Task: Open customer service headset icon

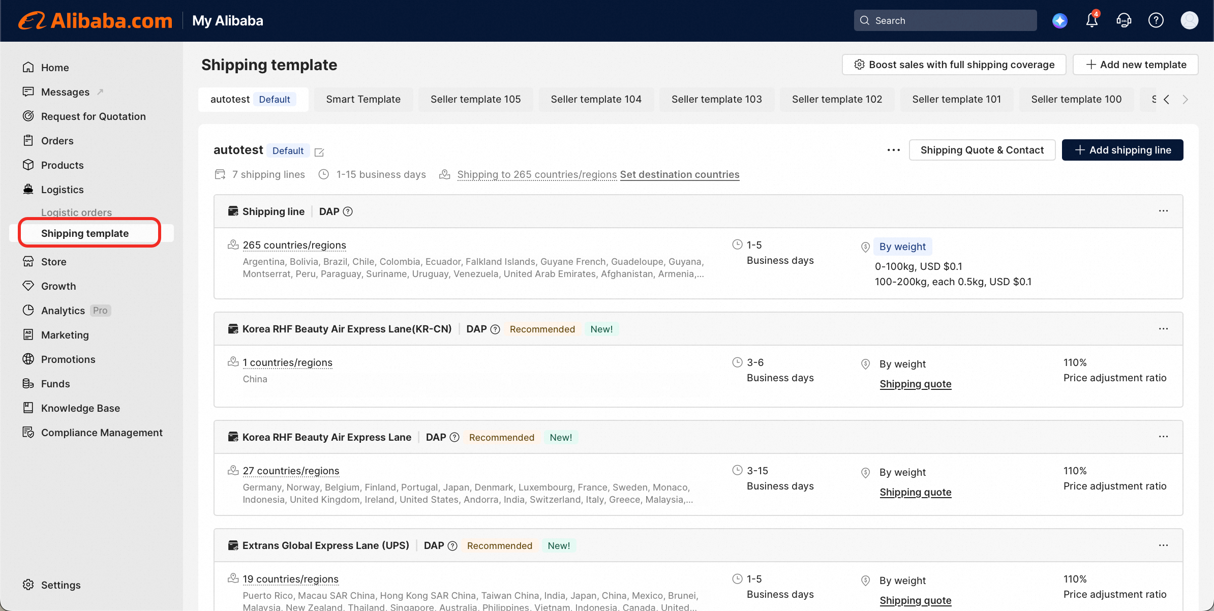Action: (1124, 21)
